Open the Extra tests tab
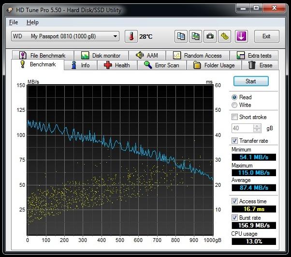 [254, 55]
